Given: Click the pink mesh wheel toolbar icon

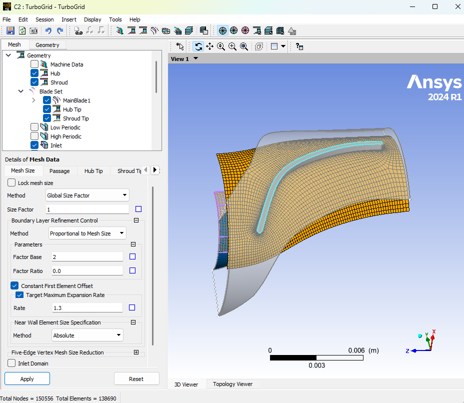Looking at the screenshot, I should click(x=245, y=30).
